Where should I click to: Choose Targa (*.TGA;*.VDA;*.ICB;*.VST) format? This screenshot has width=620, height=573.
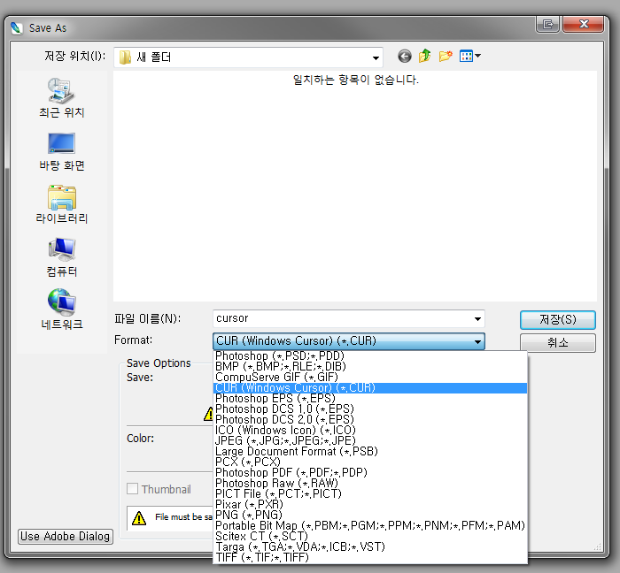(x=370, y=547)
